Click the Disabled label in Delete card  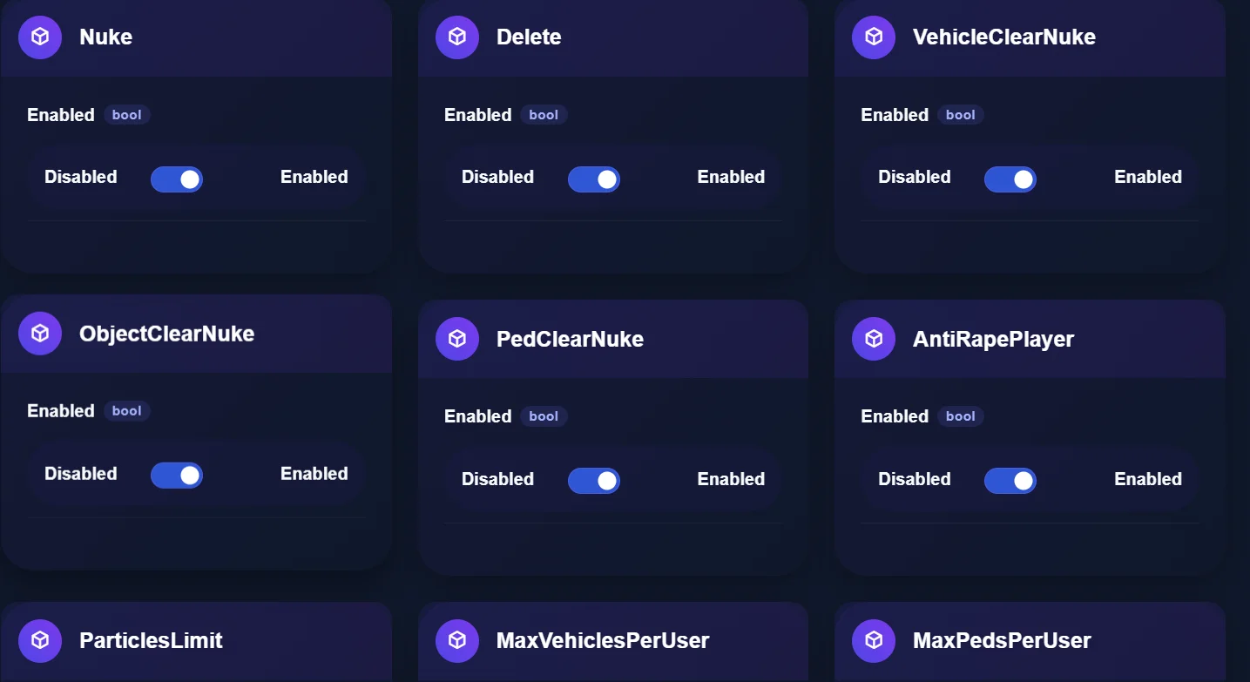tap(497, 177)
